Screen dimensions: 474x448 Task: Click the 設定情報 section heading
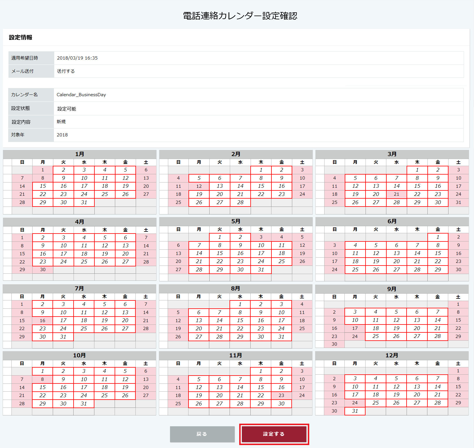click(21, 38)
